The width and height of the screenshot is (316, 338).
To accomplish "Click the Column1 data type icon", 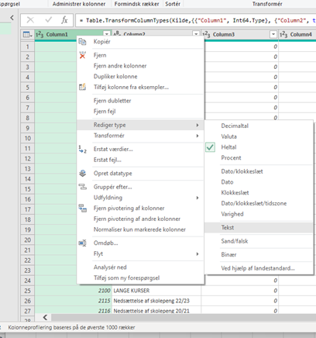I will point(39,34).
